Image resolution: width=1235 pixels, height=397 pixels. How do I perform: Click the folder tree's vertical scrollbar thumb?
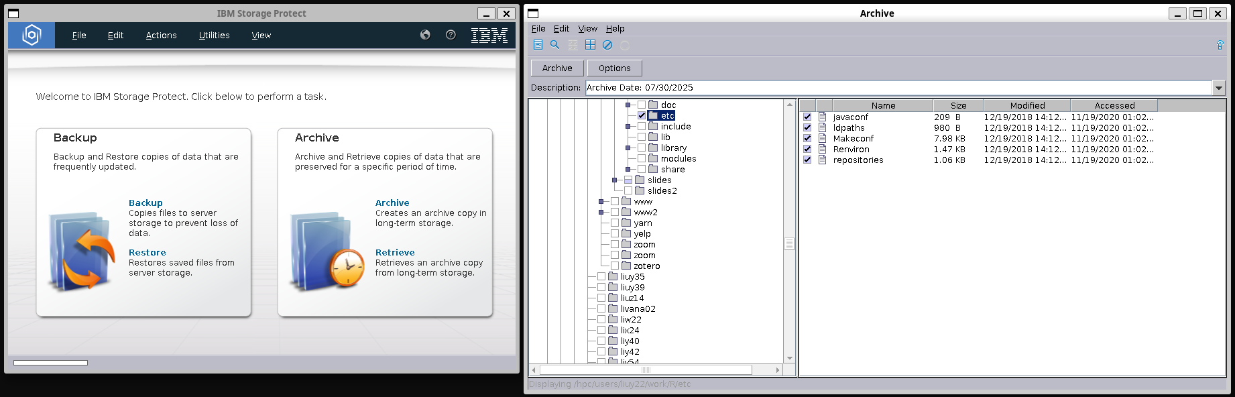(790, 244)
